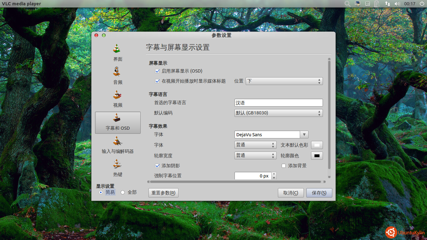Open the 热键 (Hotkeys) settings icon
Screen dimensions: 427x240
point(117,164)
